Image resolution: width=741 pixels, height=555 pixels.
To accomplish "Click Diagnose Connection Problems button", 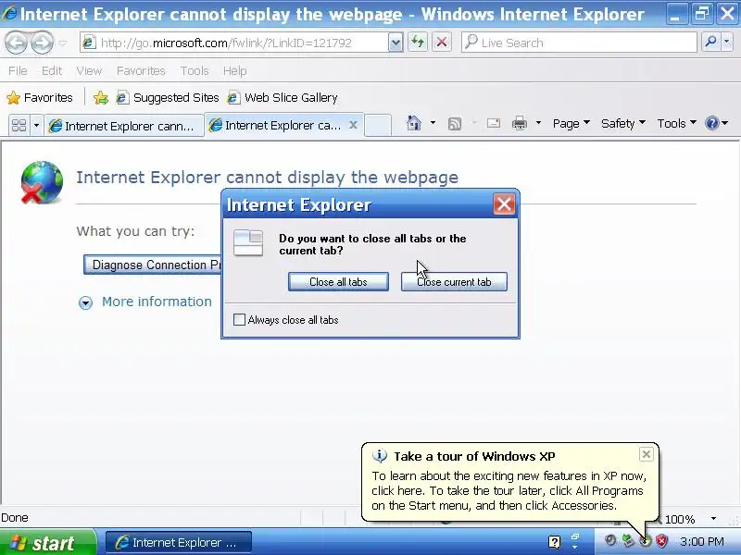I will coord(153,265).
